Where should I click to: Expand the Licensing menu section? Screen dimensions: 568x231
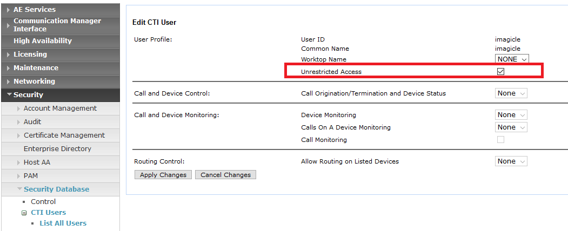point(30,55)
